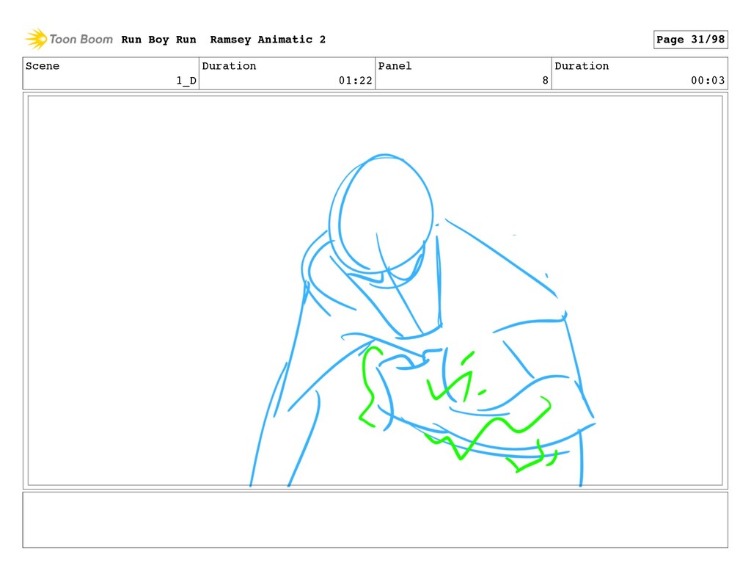
Task: Click the empty notes box below panel
Action: (x=375, y=520)
